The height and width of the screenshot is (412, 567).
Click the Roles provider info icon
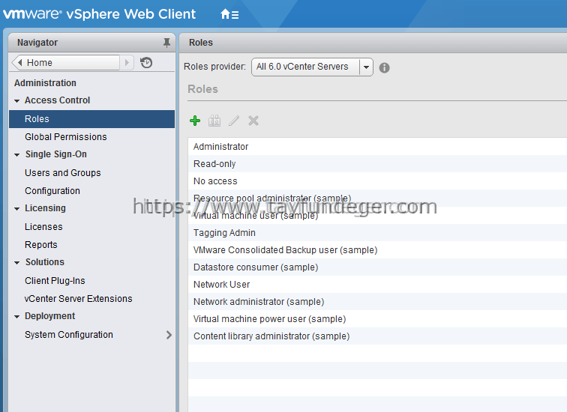pos(384,67)
